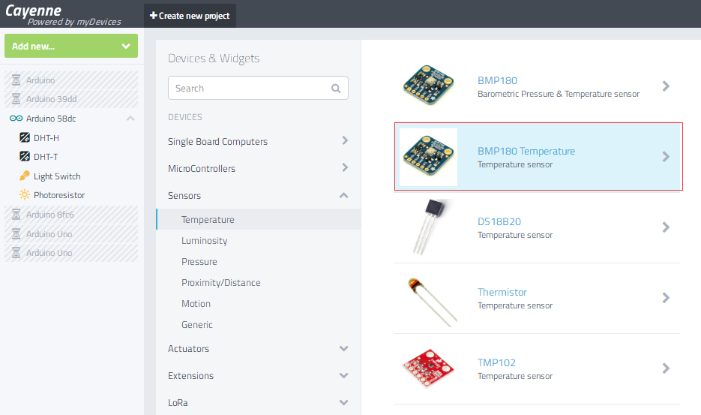The height and width of the screenshot is (415, 701).
Task: Open the TMP102 arrow
Action: click(x=666, y=368)
